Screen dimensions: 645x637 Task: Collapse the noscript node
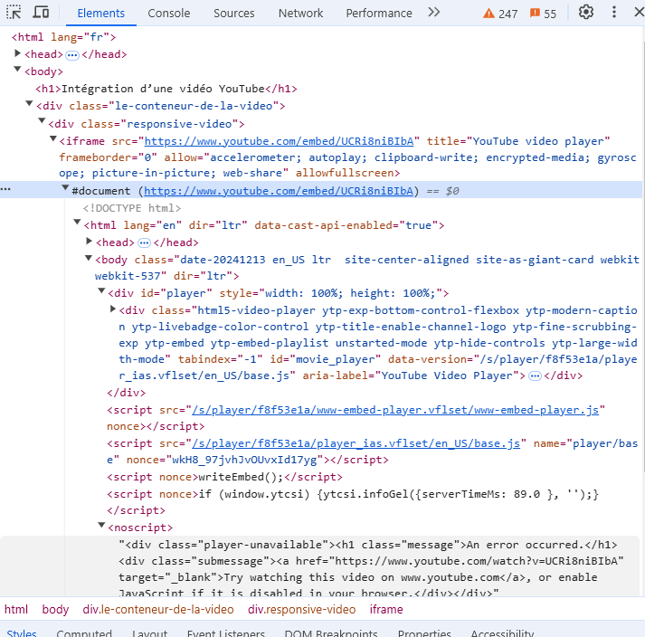tap(101, 528)
